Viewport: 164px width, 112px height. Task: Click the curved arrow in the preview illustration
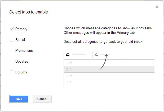[104, 62]
